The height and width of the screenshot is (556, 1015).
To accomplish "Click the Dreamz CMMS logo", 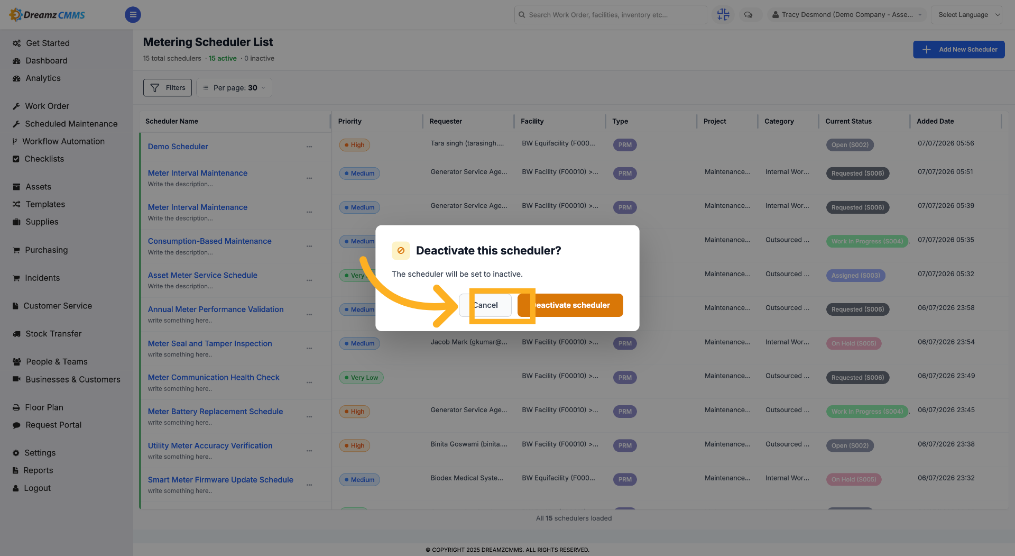I will (x=47, y=15).
